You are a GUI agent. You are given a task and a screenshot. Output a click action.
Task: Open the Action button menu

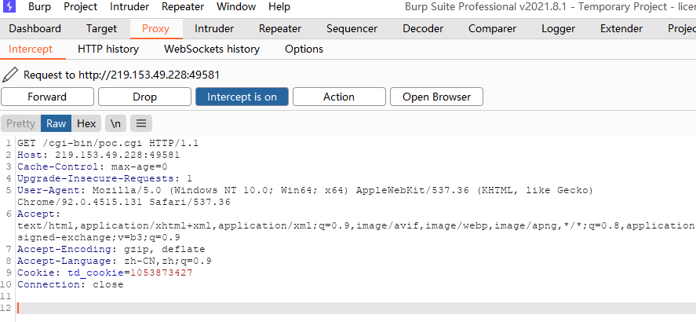click(x=339, y=97)
